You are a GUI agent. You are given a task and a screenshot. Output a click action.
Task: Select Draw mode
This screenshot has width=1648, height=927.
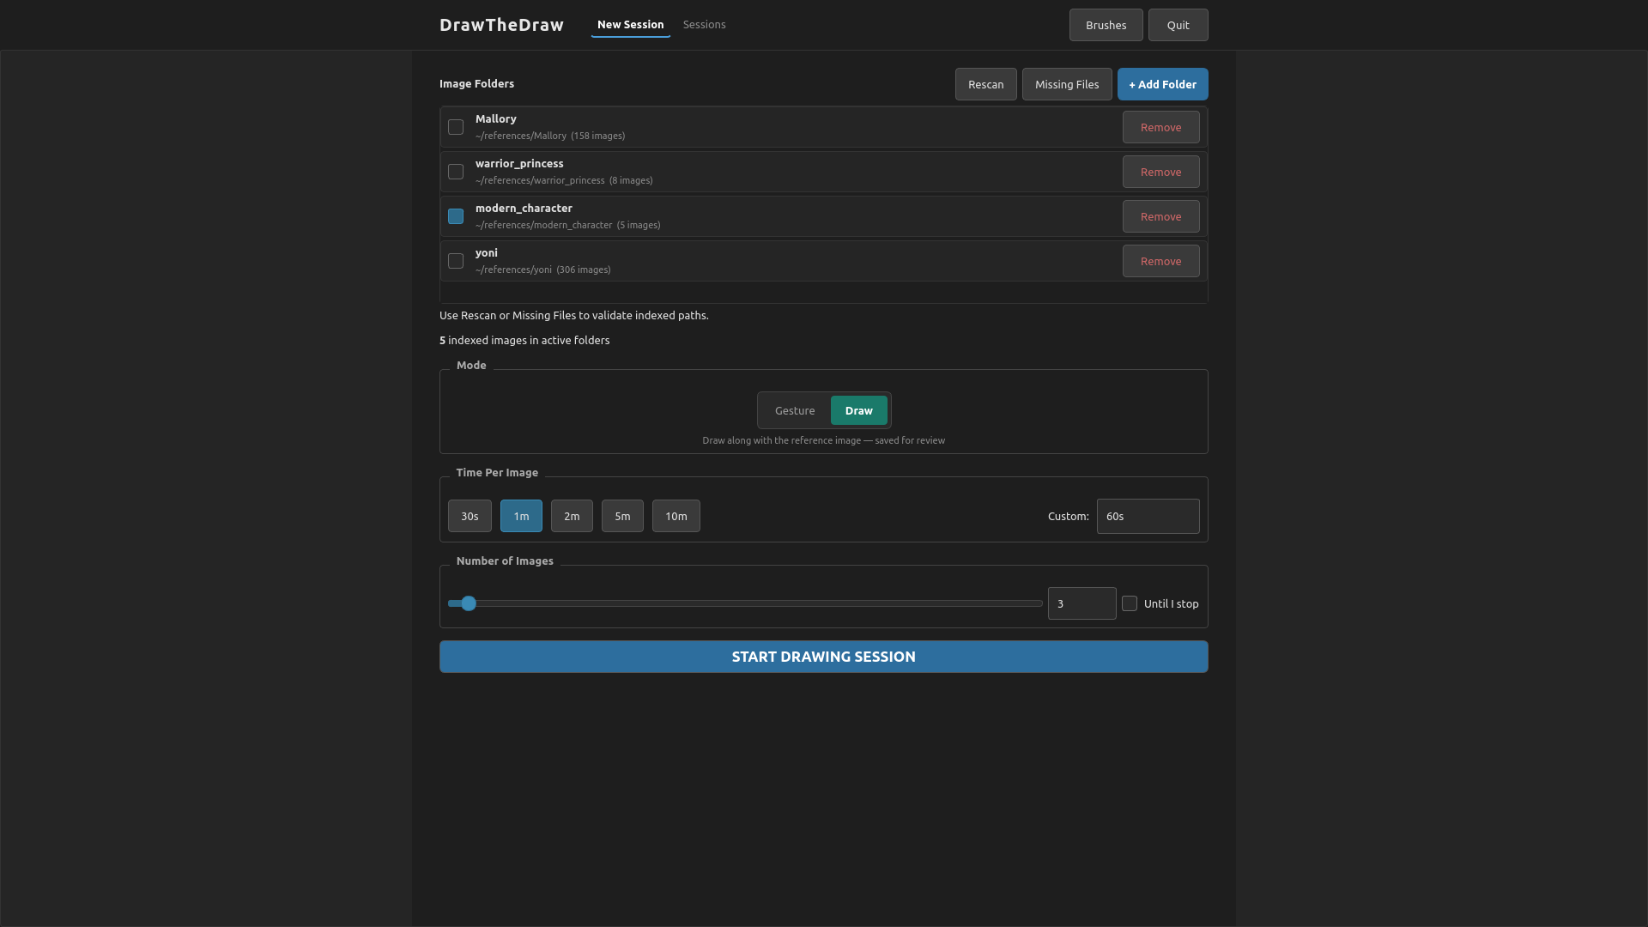coord(858,410)
